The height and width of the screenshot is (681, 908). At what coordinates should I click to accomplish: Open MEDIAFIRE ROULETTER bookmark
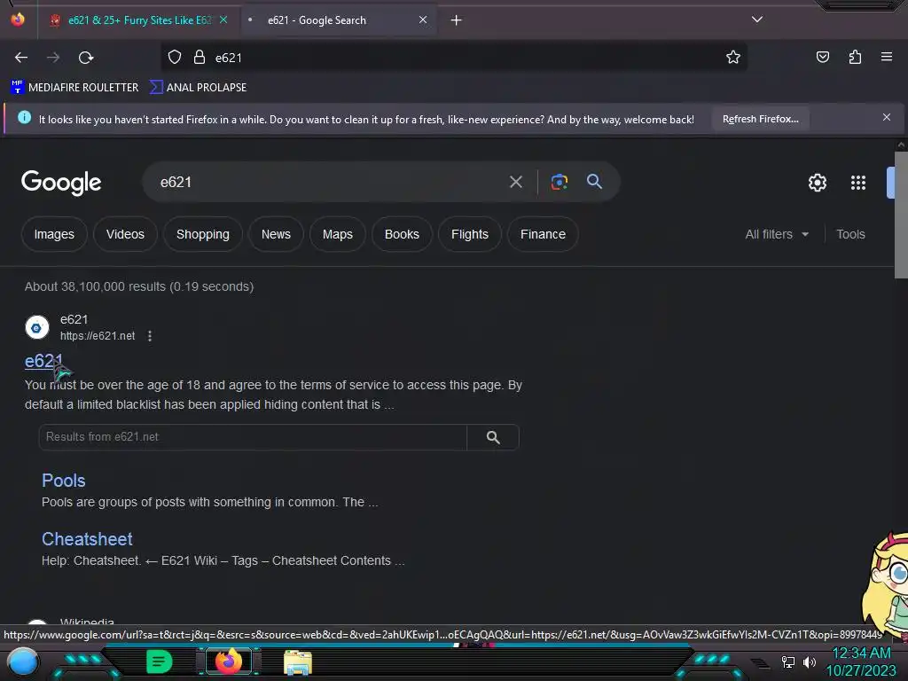74,88
